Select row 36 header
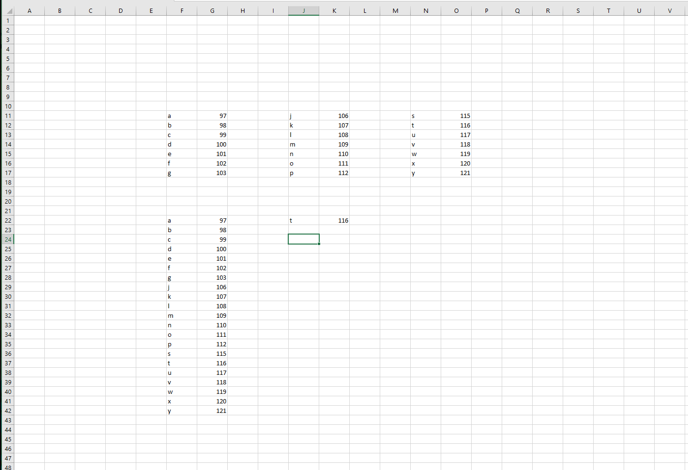The width and height of the screenshot is (688, 470). click(7, 353)
